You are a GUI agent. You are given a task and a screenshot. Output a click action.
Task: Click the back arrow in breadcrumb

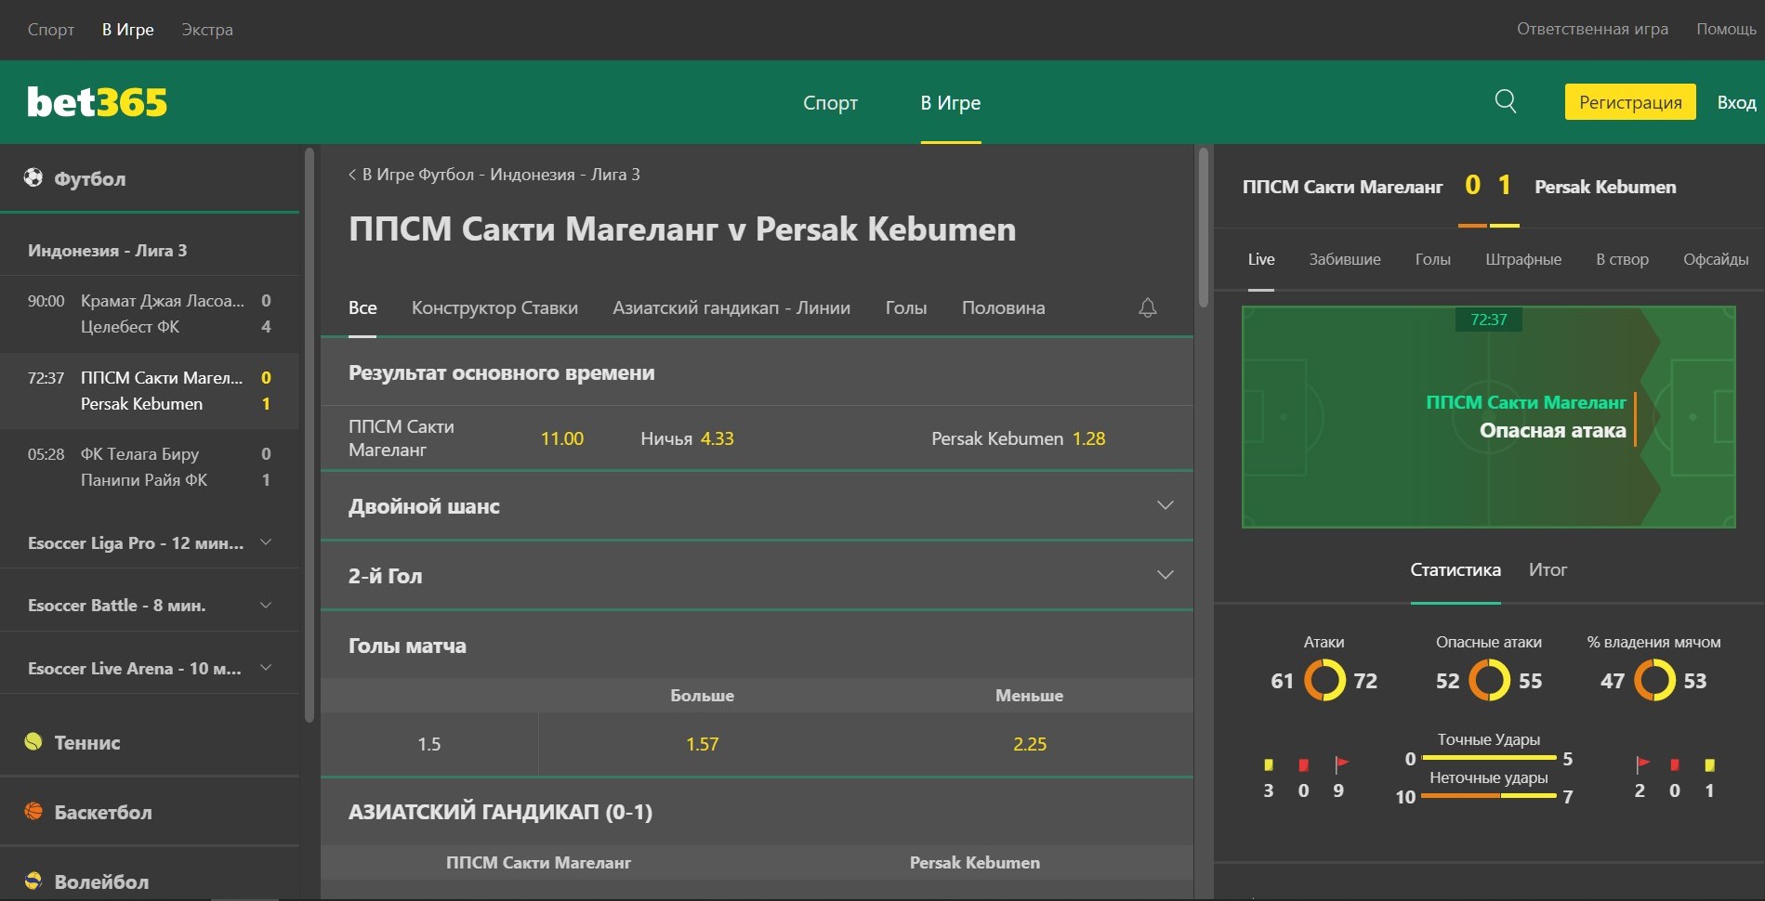coord(352,175)
